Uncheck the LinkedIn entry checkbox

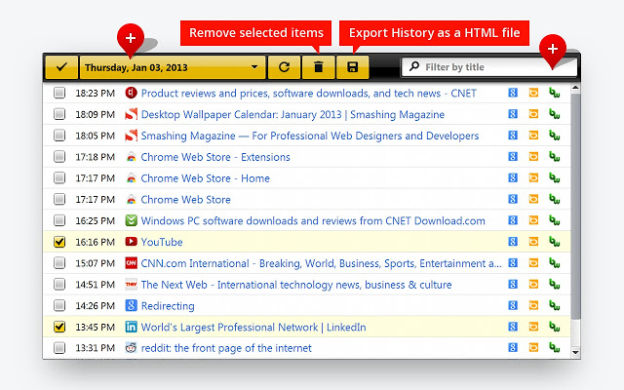click(59, 327)
